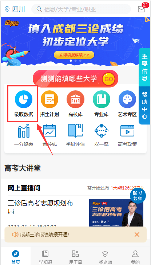Open the 录取数据 pie chart icon
Screen dimensions: 151x265
(x=23, y=99)
